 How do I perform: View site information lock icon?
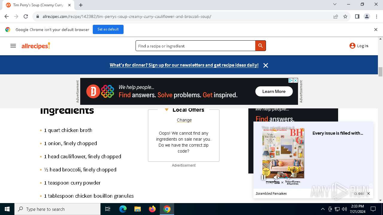click(x=38, y=16)
